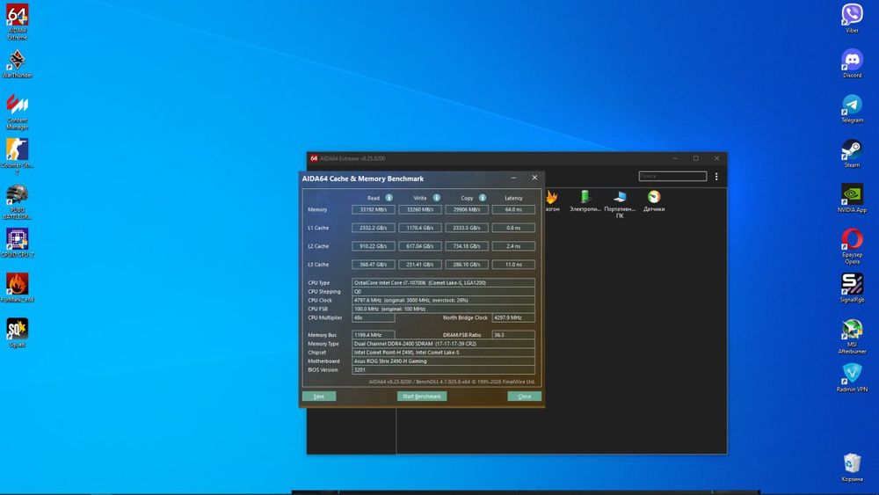The height and width of the screenshot is (495, 879).
Task: Open the Портативный ПК laptop icon in AIDA64
Action: point(620,204)
